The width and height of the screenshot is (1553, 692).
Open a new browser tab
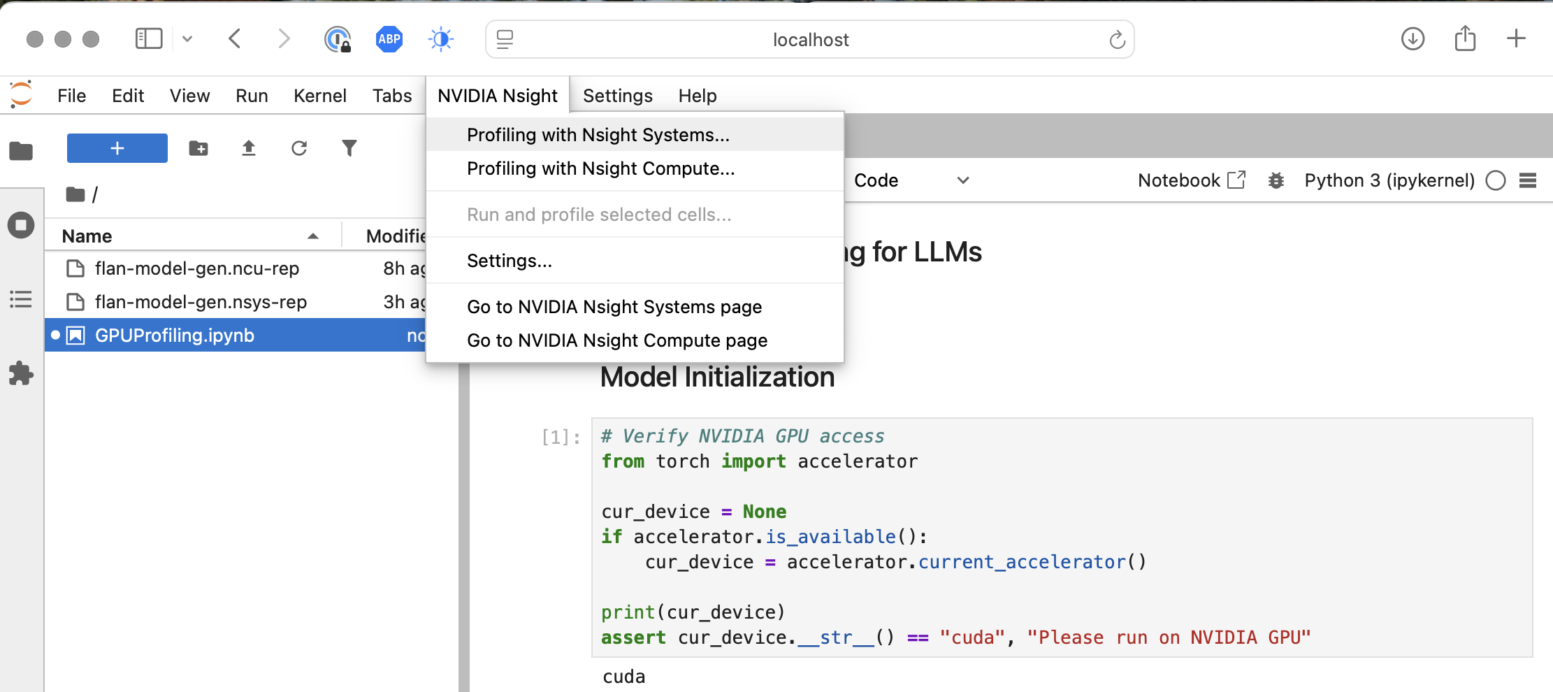click(x=1516, y=38)
